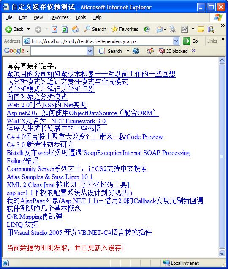Click the Go button

pyautogui.click(x=190, y=41)
